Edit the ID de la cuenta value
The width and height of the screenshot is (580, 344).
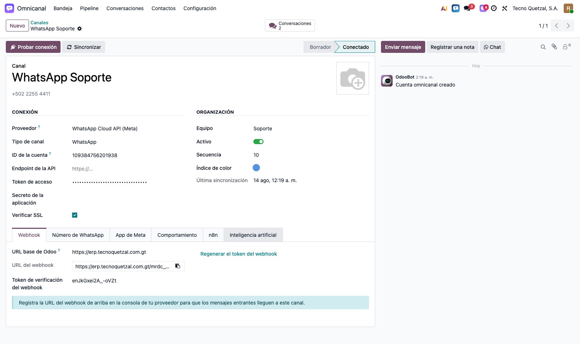tap(128, 155)
